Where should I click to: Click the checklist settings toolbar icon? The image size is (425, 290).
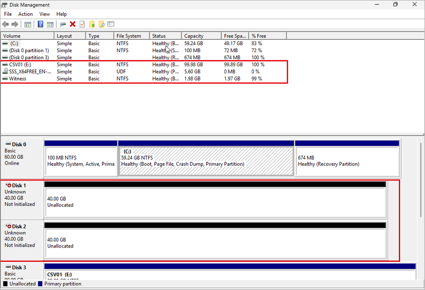click(111, 24)
